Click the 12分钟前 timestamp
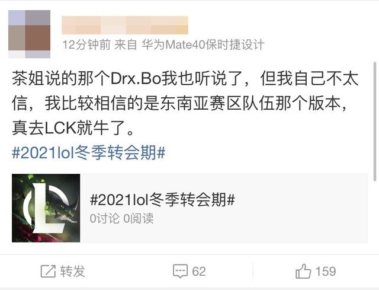The image size is (379, 290). (86, 45)
